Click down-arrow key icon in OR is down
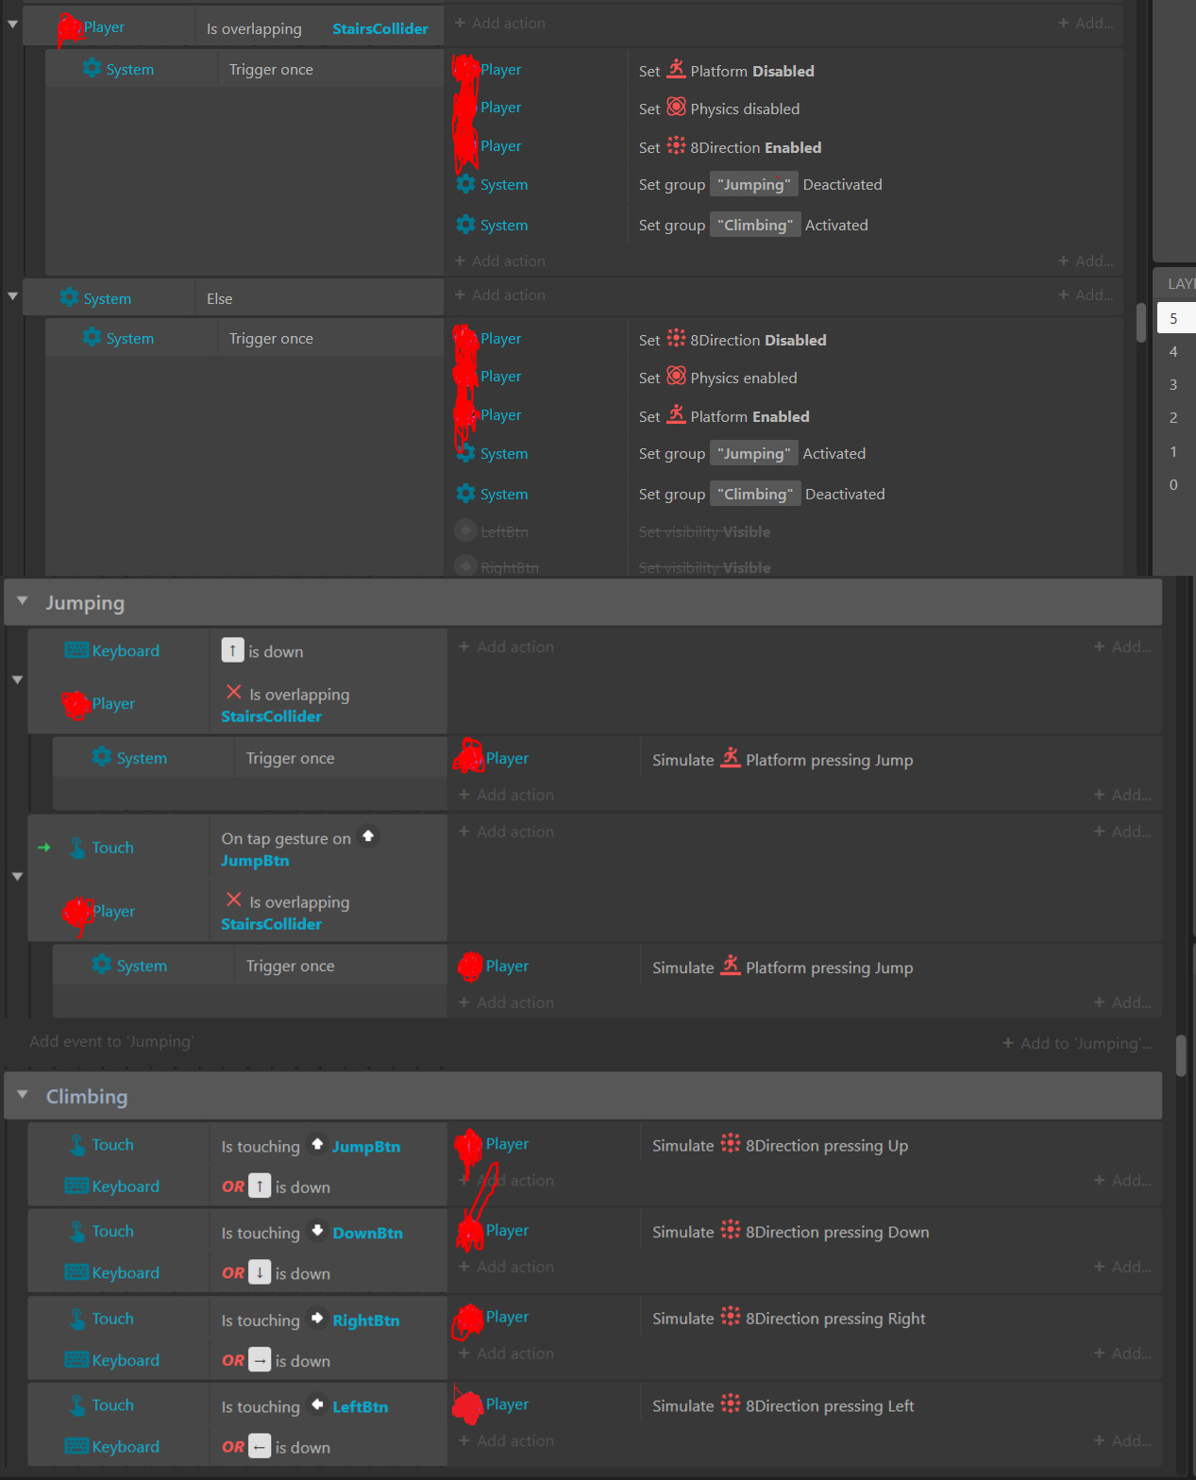Screen dimensions: 1196x1480 tap(260, 1272)
